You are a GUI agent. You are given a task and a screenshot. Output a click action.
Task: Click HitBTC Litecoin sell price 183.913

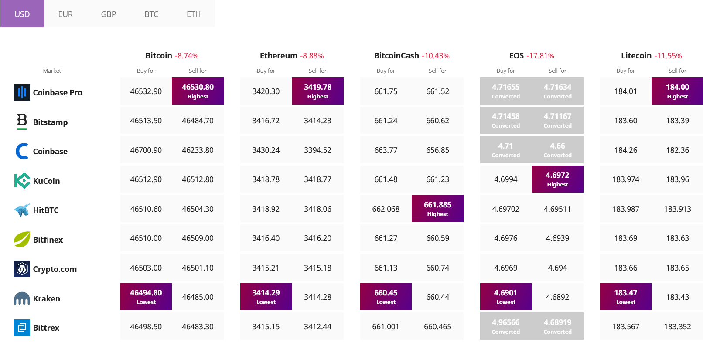pyautogui.click(x=677, y=209)
